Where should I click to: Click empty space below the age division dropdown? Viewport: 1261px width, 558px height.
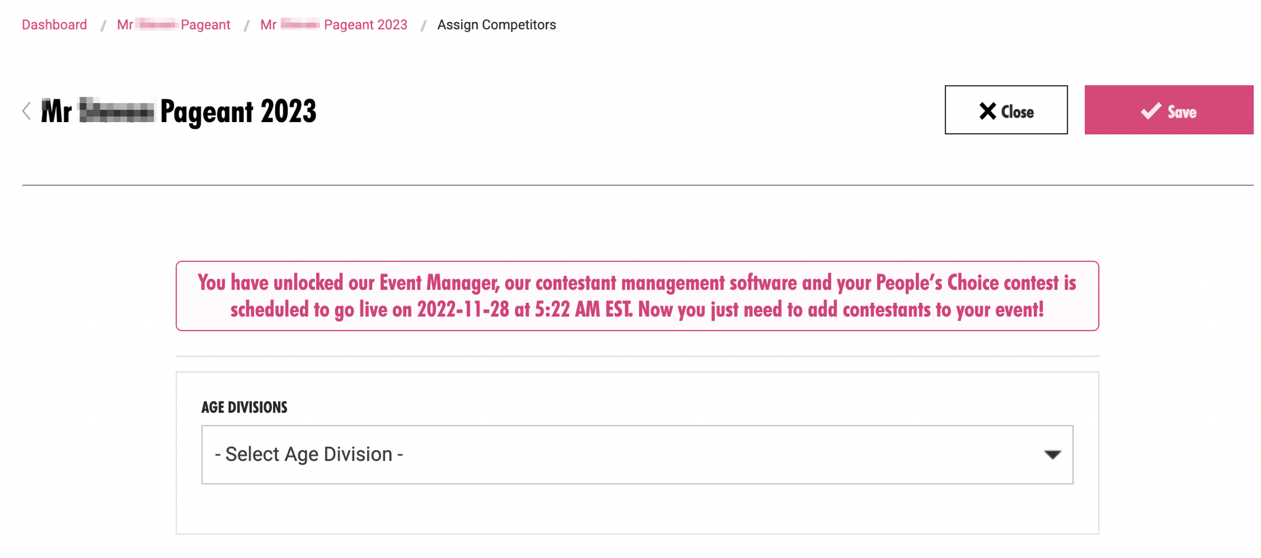click(637, 509)
